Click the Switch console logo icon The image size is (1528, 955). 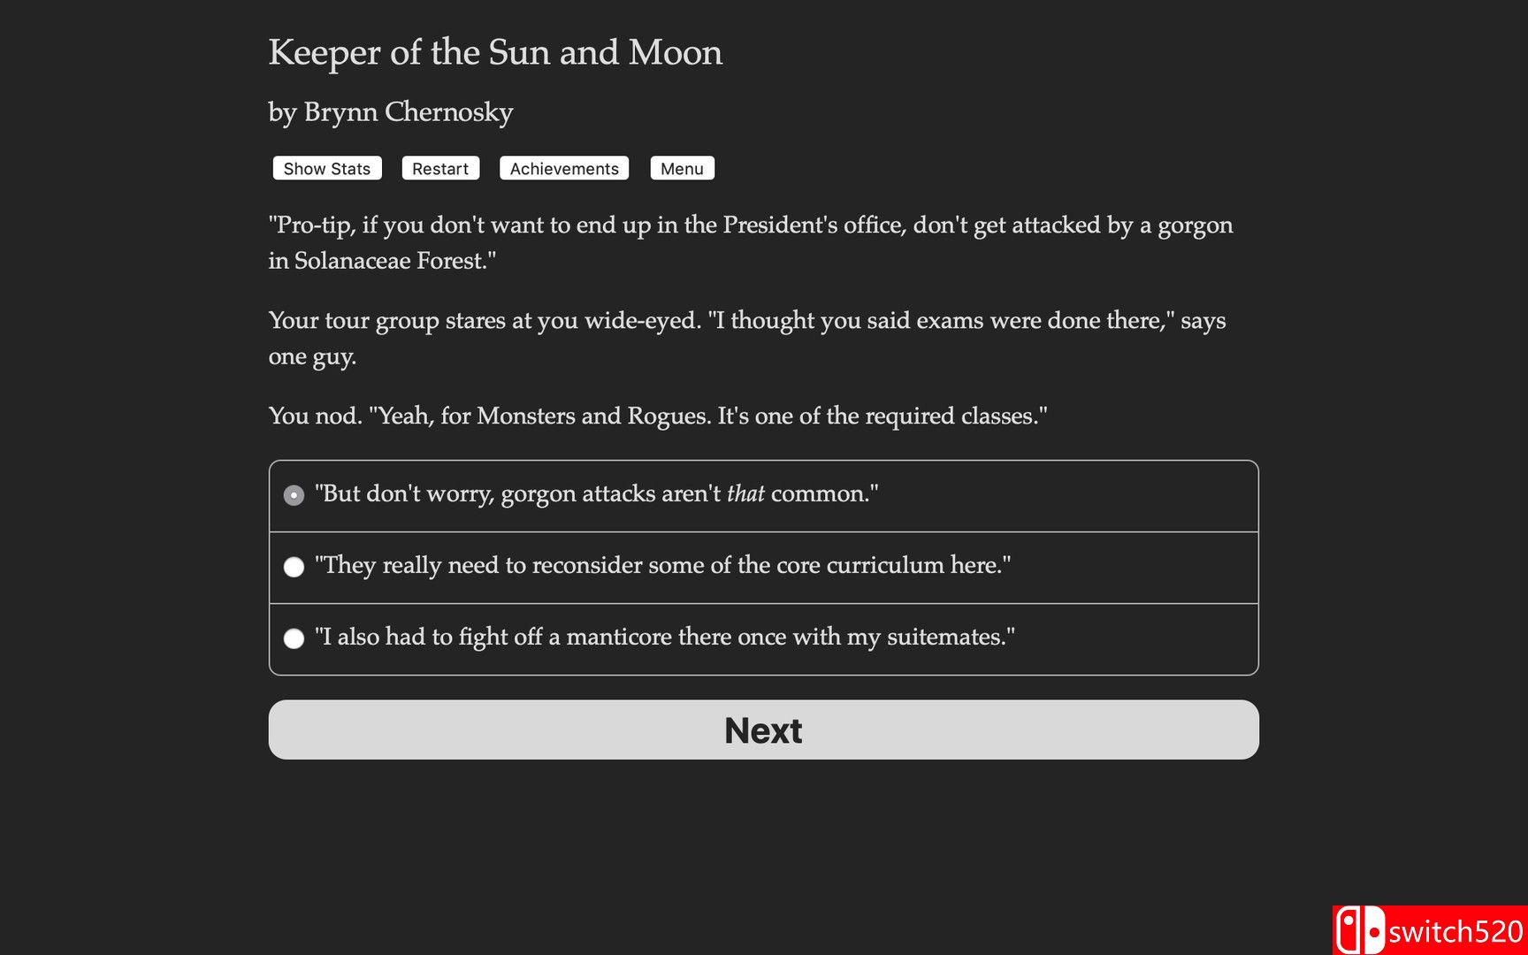(x=1359, y=931)
